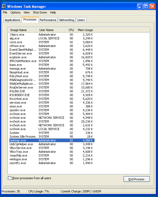Sort processes by Image Name column

(x=22, y=30)
